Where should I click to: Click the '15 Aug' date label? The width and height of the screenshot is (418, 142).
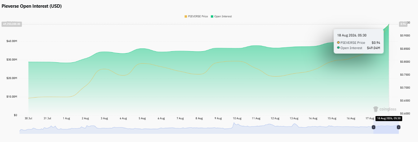pos(332,118)
